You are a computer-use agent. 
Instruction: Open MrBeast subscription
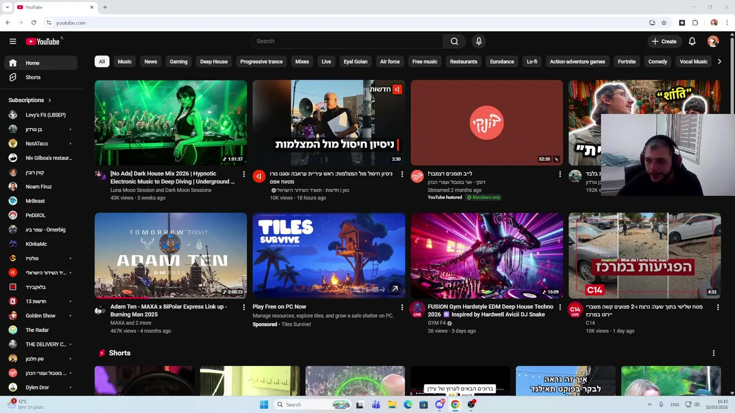(40, 201)
